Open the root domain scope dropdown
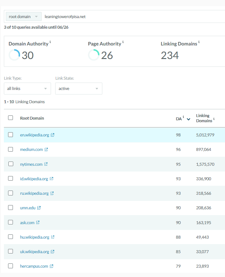 coord(24,16)
